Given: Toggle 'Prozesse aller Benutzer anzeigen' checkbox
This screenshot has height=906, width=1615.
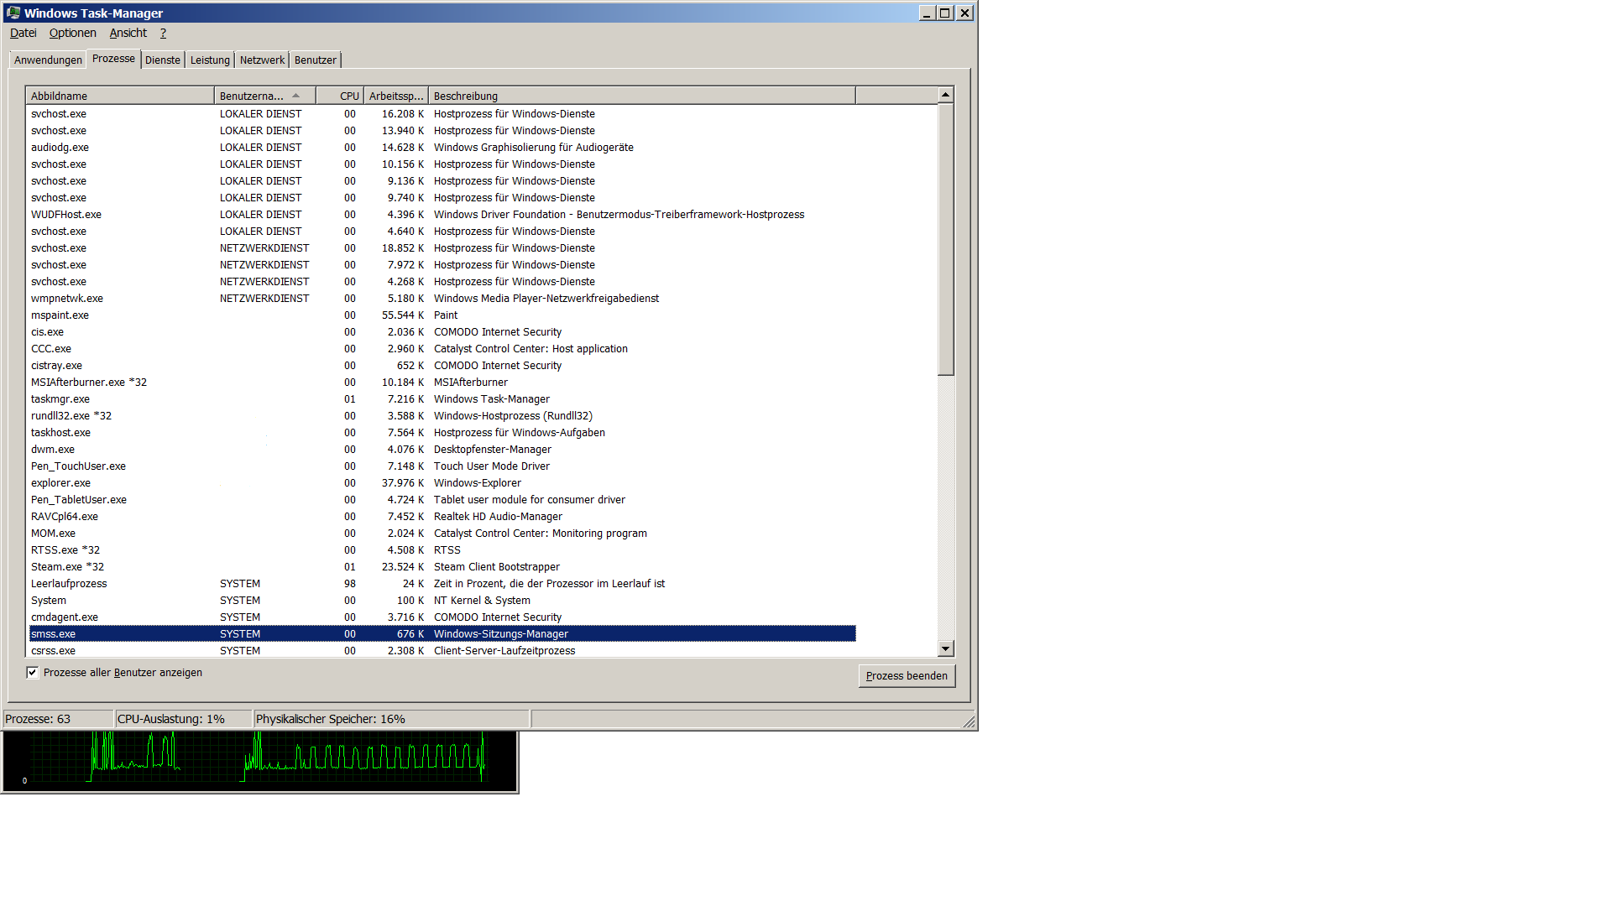Looking at the screenshot, I should 33,673.
